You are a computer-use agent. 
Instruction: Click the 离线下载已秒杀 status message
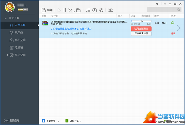(70, 34)
